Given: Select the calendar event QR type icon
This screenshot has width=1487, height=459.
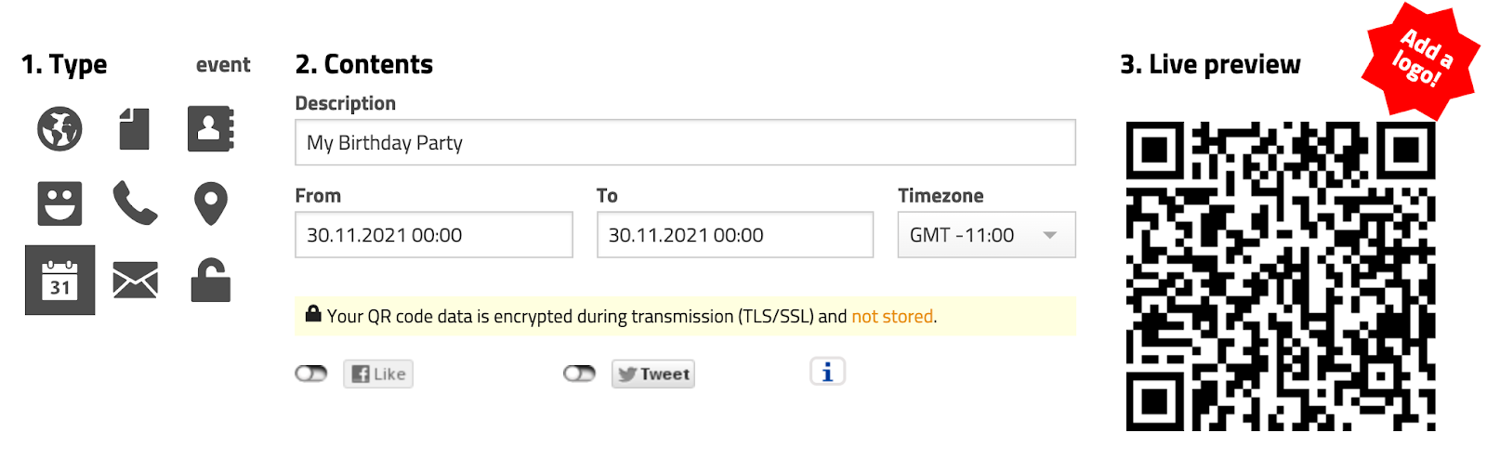Looking at the screenshot, I should [59, 280].
